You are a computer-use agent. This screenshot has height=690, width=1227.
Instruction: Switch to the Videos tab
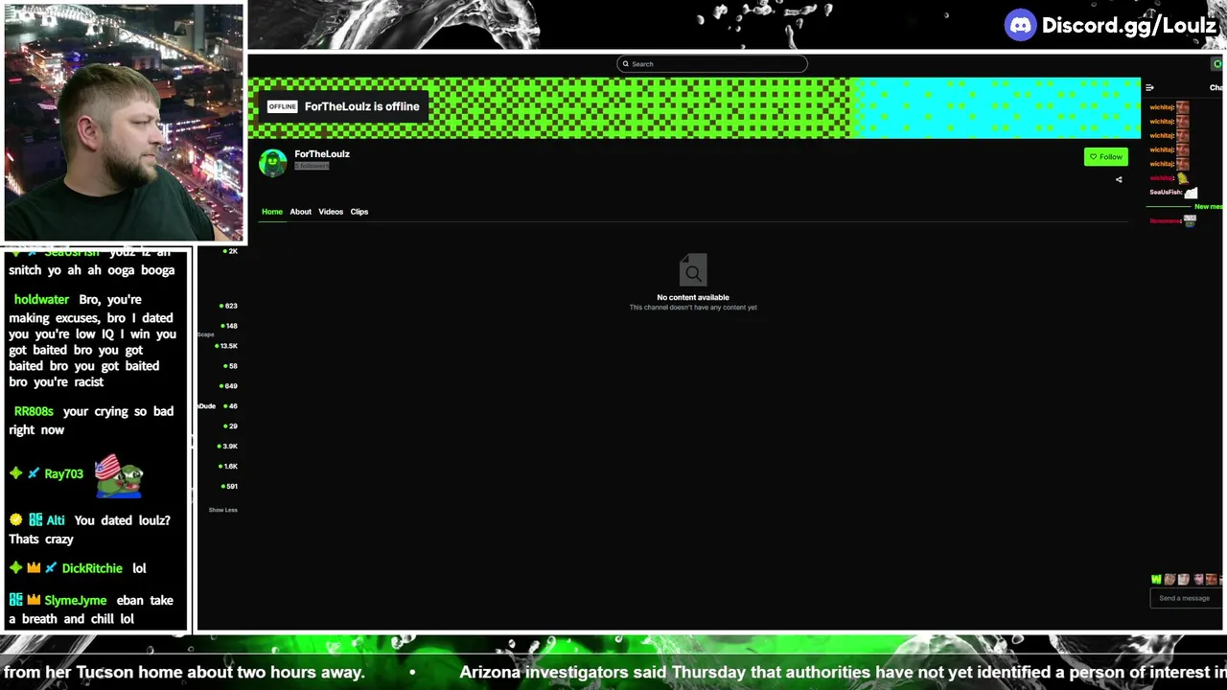coord(331,212)
